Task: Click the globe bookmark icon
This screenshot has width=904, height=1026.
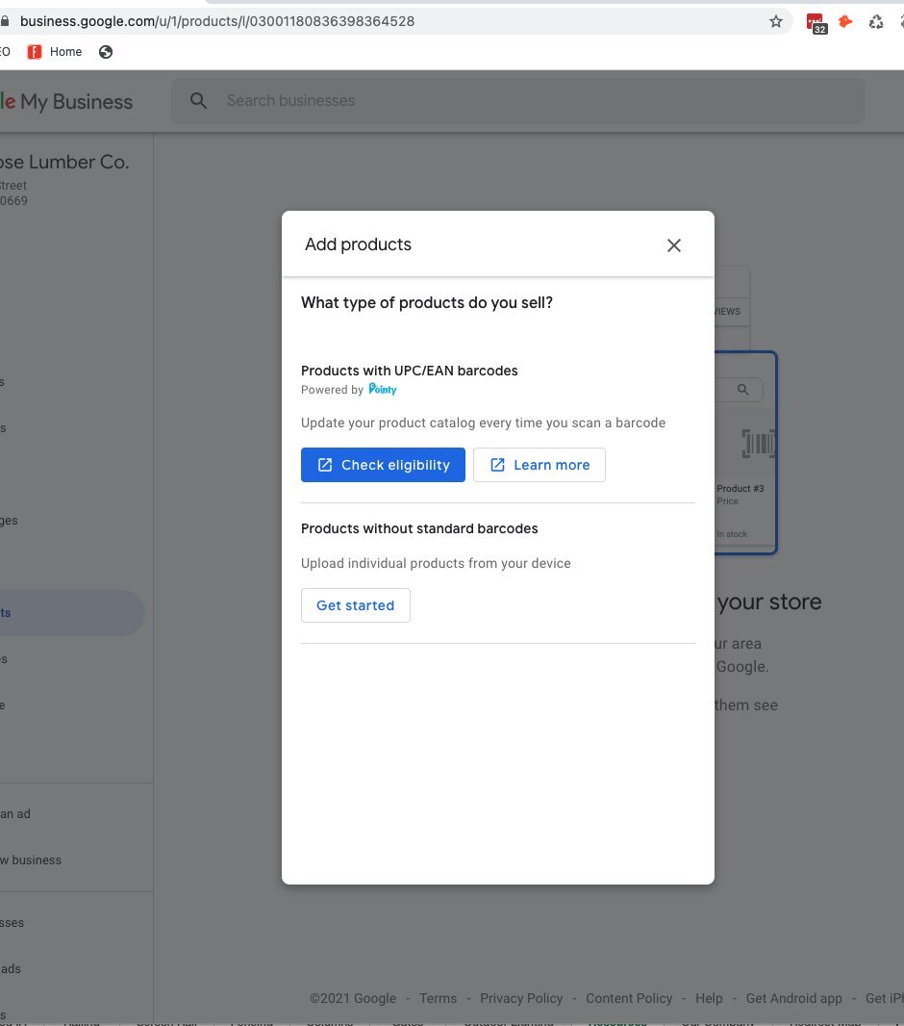Action: [106, 52]
